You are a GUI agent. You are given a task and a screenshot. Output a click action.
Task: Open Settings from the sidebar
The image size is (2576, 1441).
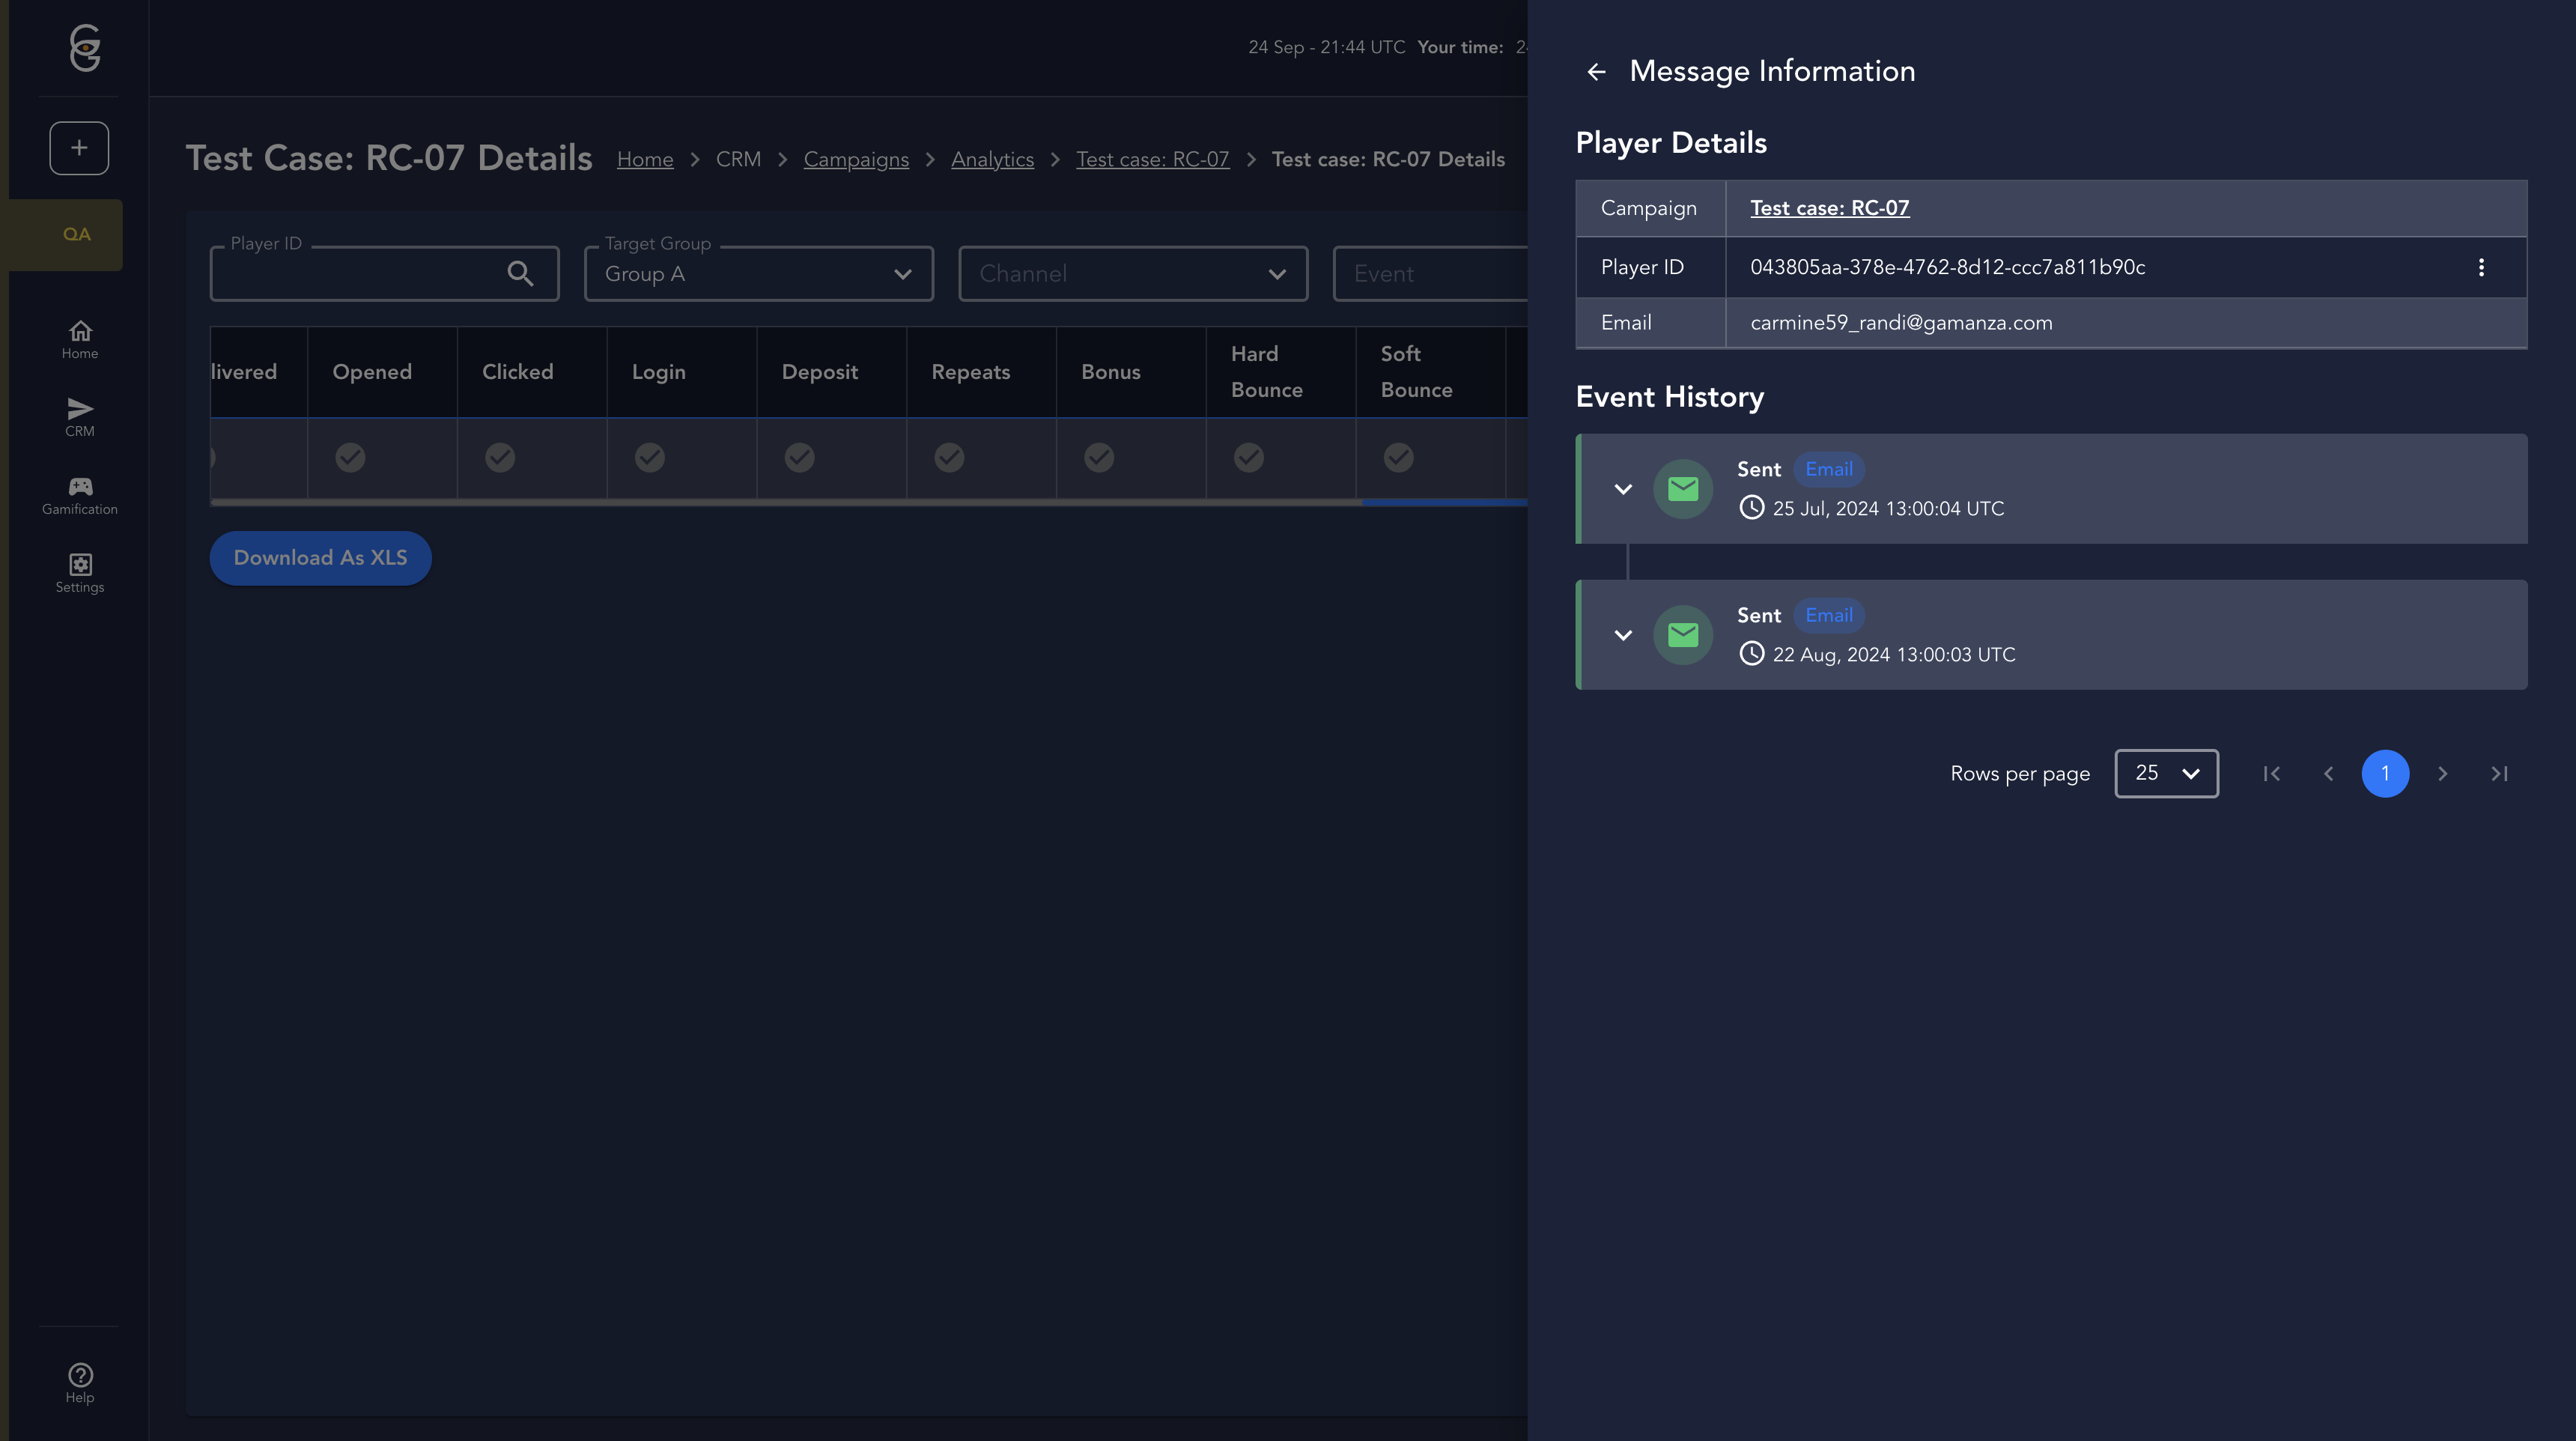[80, 573]
